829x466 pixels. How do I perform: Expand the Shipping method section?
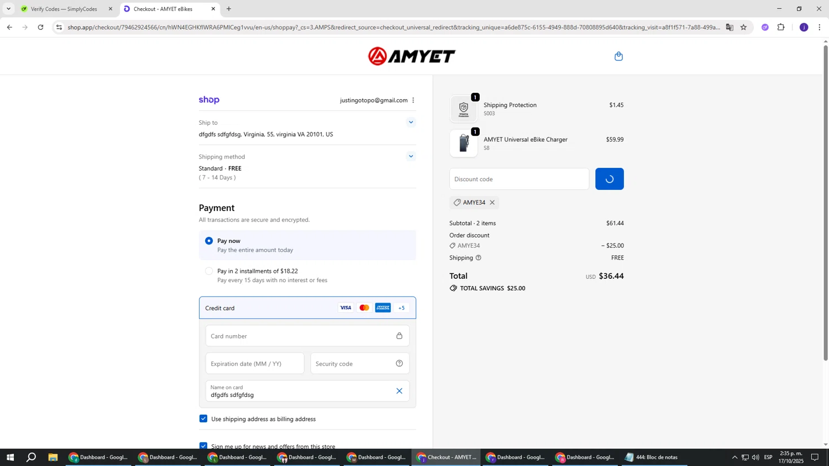[411, 156]
